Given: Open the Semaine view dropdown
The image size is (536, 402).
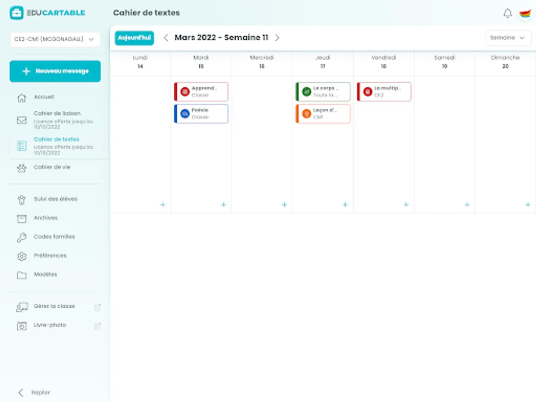Looking at the screenshot, I should [508, 38].
